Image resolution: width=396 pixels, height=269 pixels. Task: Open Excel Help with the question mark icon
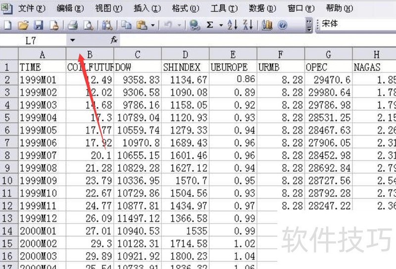(282, 25)
